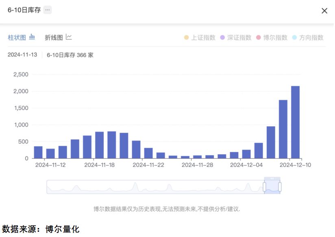Click the bar chart icon next to 柱状图

(x=32, y=37)
